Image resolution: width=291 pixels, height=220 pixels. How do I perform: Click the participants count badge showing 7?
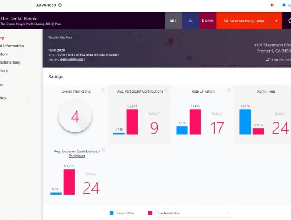[173, 21]
